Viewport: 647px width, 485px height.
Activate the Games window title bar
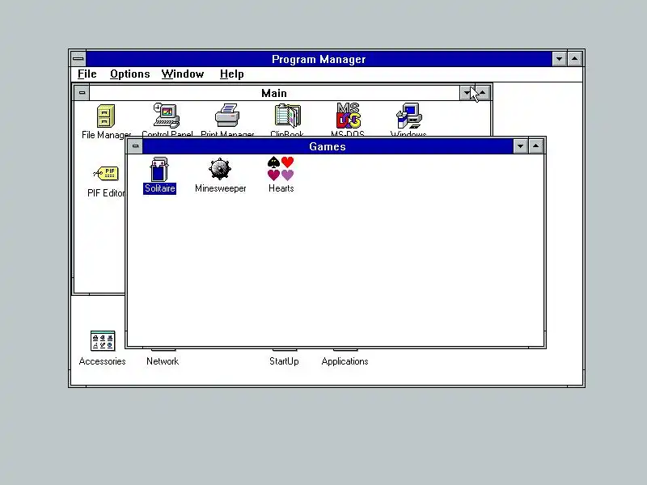(x=328, y=146)
